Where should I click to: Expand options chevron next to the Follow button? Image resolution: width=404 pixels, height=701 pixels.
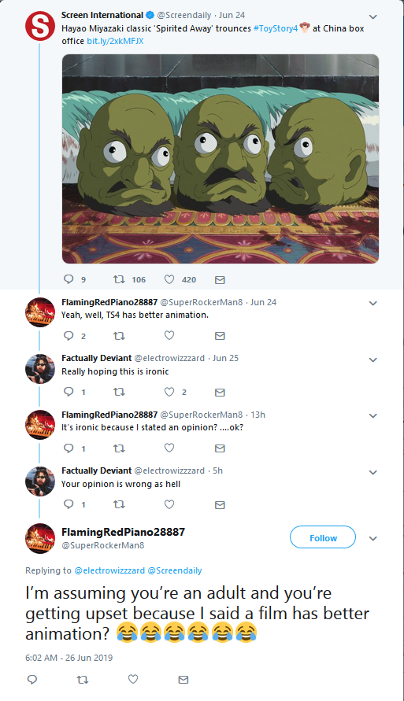pyautogui.click(x=372, y=538)
